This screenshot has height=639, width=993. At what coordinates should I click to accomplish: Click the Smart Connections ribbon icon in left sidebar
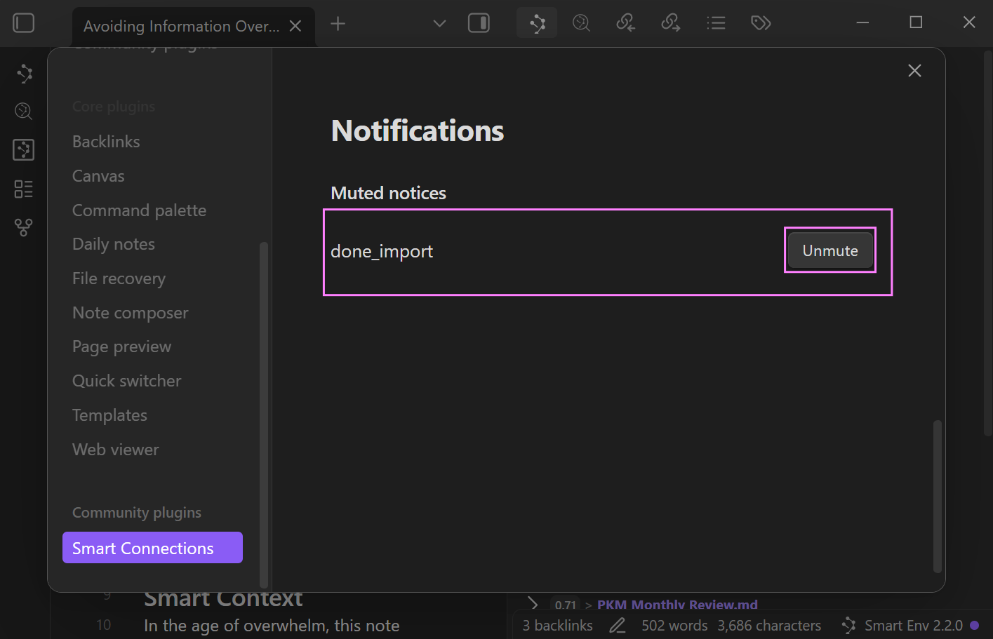click(24, 73)
